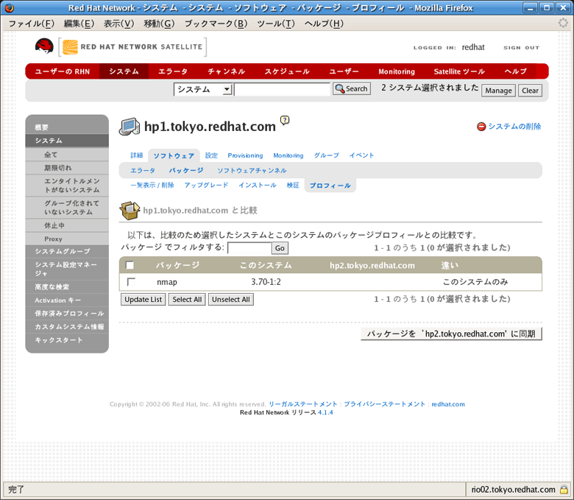Open the Satellite ツール nav tab
This screenshot has height=500, width=574.
459,71
